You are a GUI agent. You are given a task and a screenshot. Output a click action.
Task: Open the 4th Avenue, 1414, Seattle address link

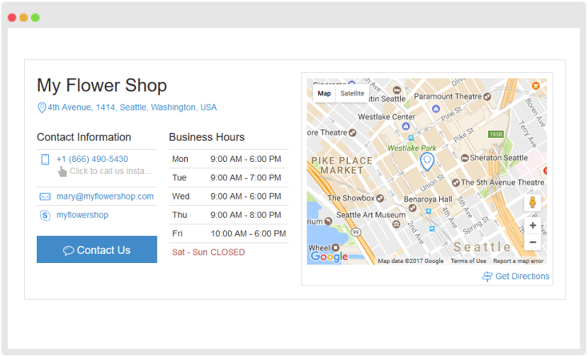click(x=132, y=107)
